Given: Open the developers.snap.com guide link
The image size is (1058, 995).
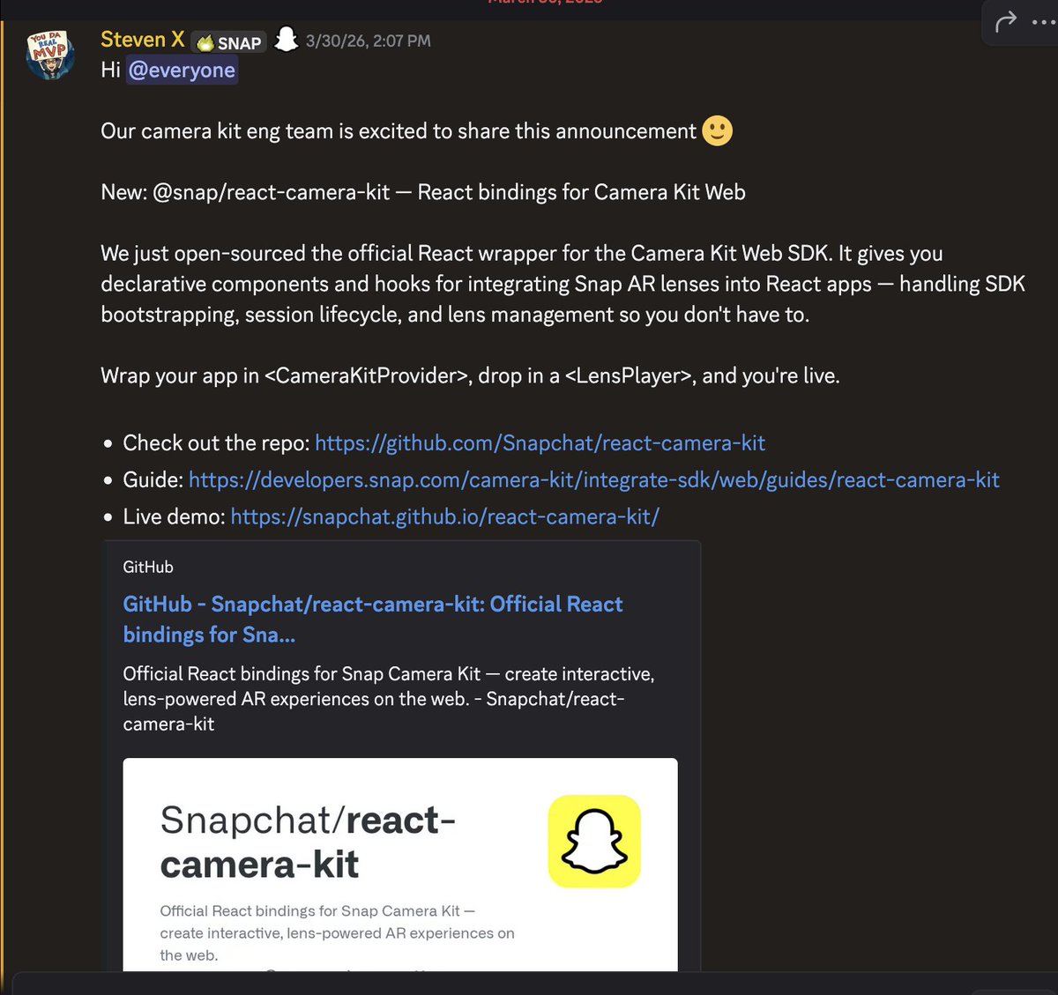Looking at the screenshot, I should [x=594, y=479].
